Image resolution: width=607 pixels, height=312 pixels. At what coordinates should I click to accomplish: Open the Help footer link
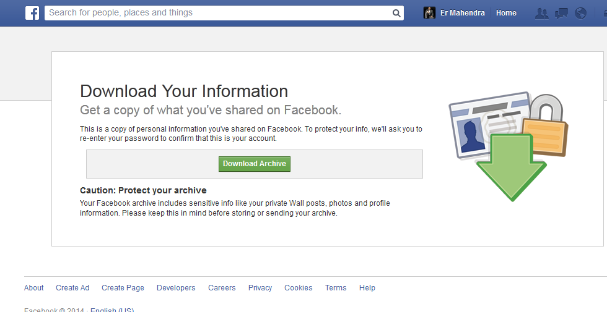pyautogui.click(x=367, y=288)
